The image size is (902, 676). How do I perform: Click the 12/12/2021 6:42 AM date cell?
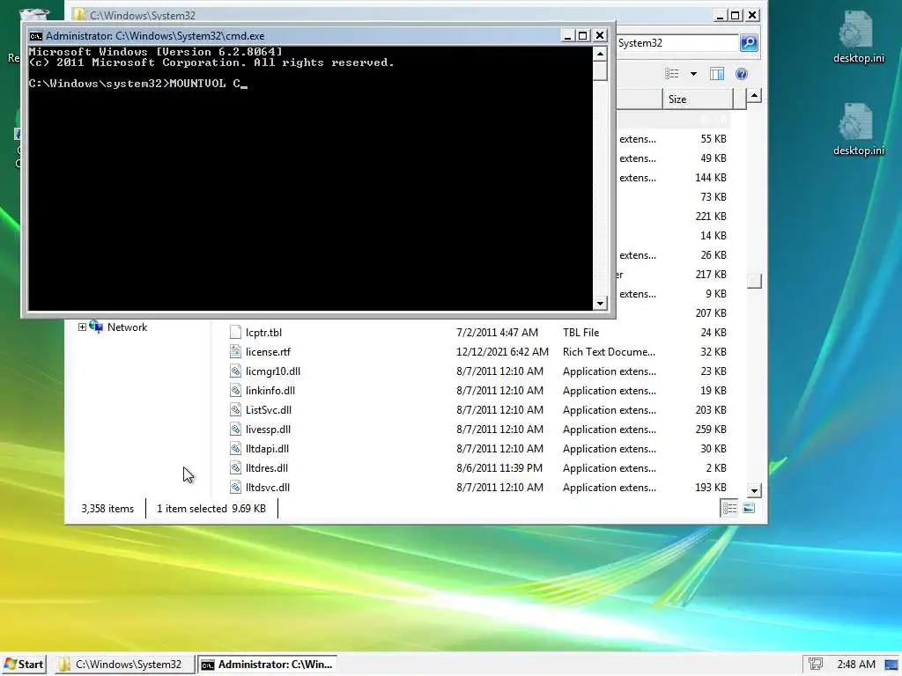(x=502, y=352)
